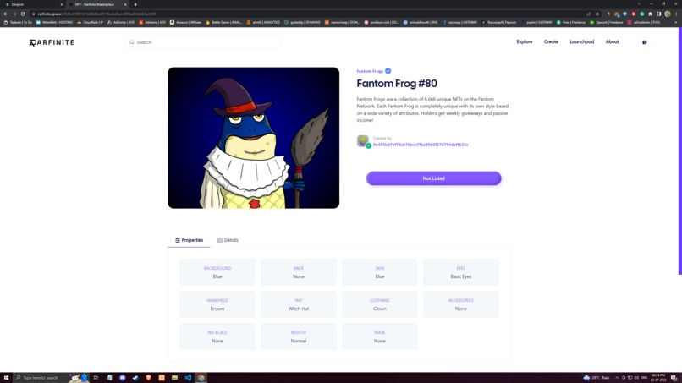Screen dimensions: 682x383
Task: Click the Fantom Frog #80 title text
Action: [397, 84]
